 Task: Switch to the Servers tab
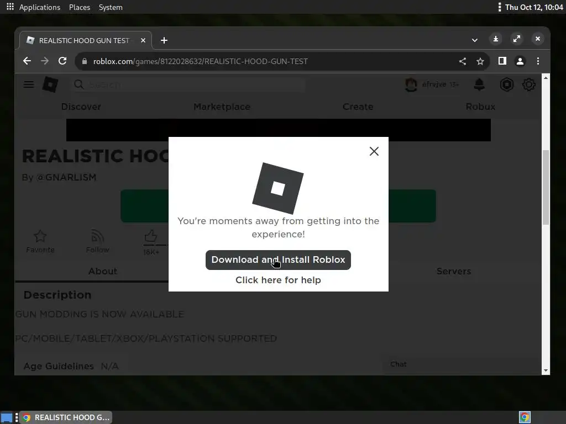[x=454, y=271]
